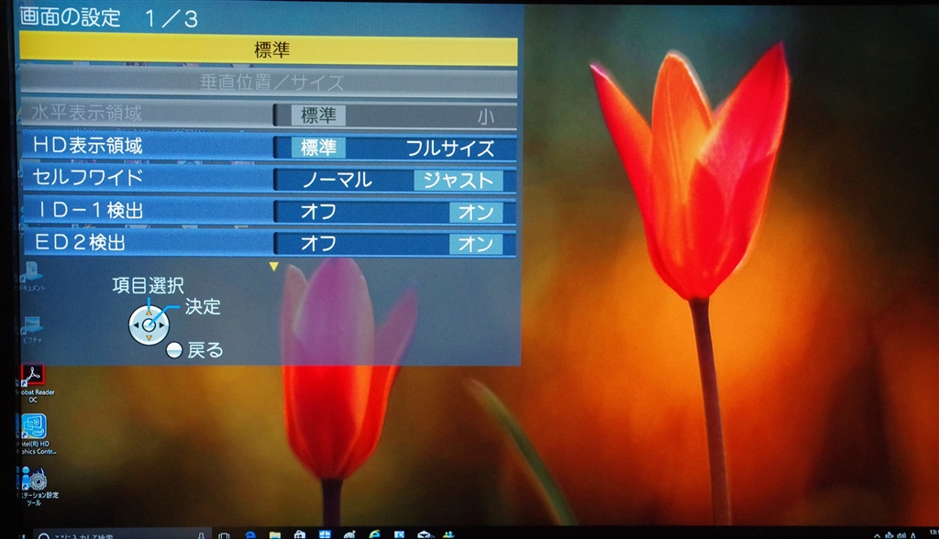Open Task View on the taskbar
The height and width of the screenshot is (539, 939).
[x=224, y=534]
